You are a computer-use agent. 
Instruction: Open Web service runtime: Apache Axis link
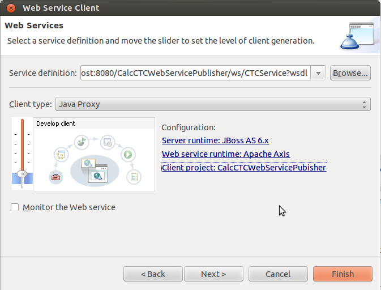[x=226, y=154]
